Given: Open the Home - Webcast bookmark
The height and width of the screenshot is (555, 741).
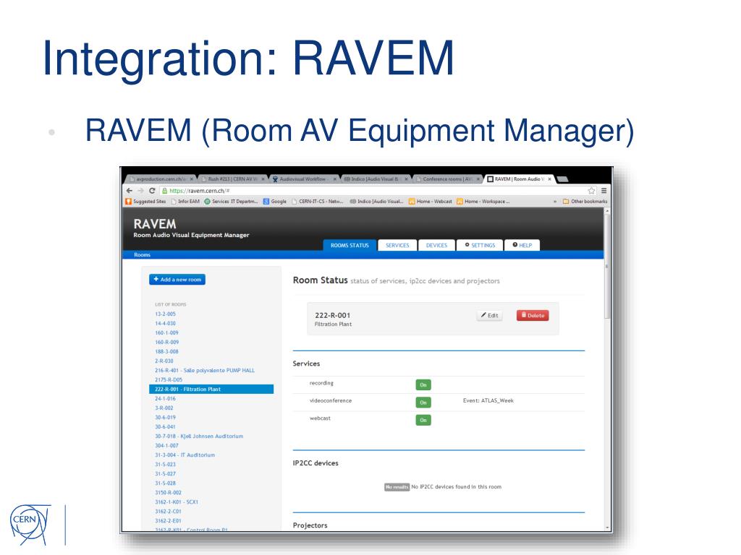Looking at the screenshot, I should click(431, 202).
